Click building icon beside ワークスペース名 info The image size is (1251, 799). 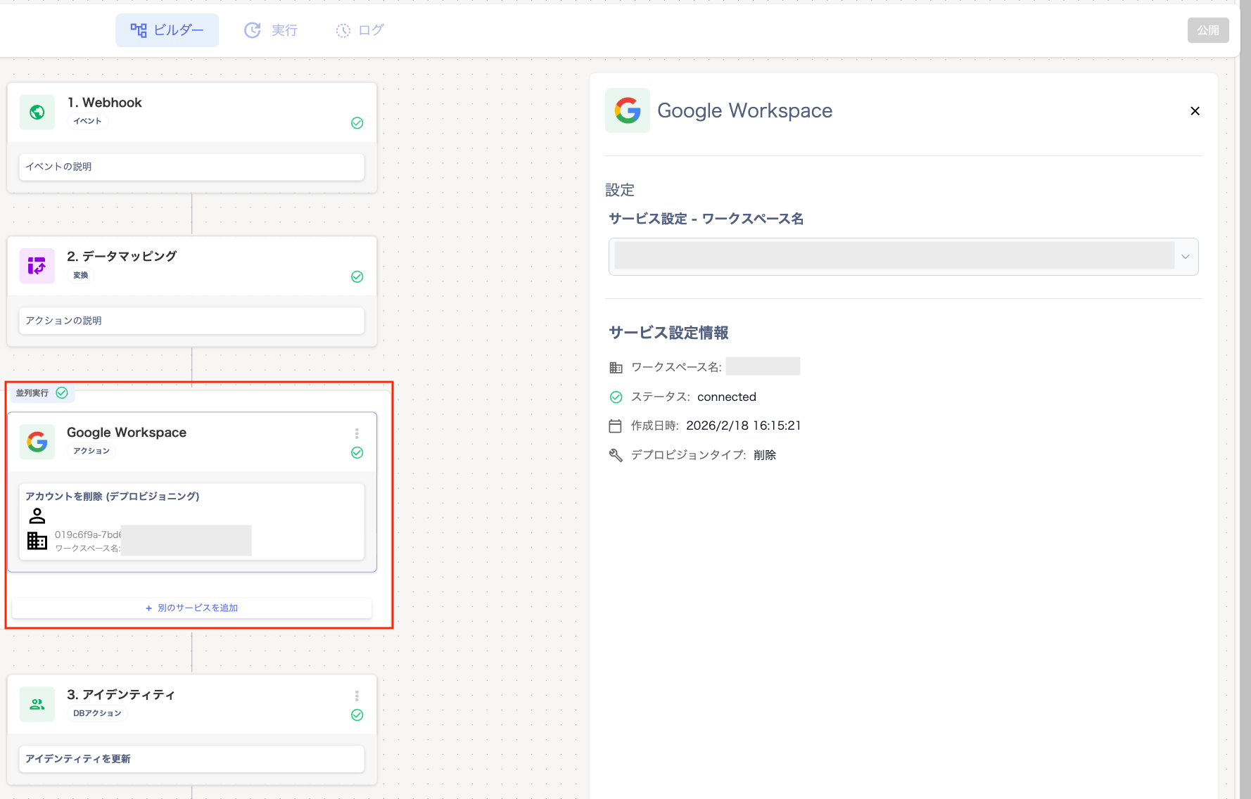pos(616,367)
